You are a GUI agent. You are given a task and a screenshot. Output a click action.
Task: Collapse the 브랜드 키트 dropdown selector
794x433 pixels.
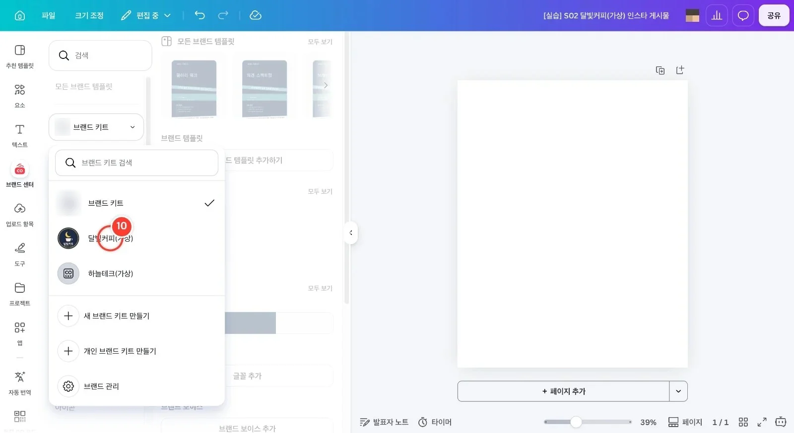click(x=96, y=127)
